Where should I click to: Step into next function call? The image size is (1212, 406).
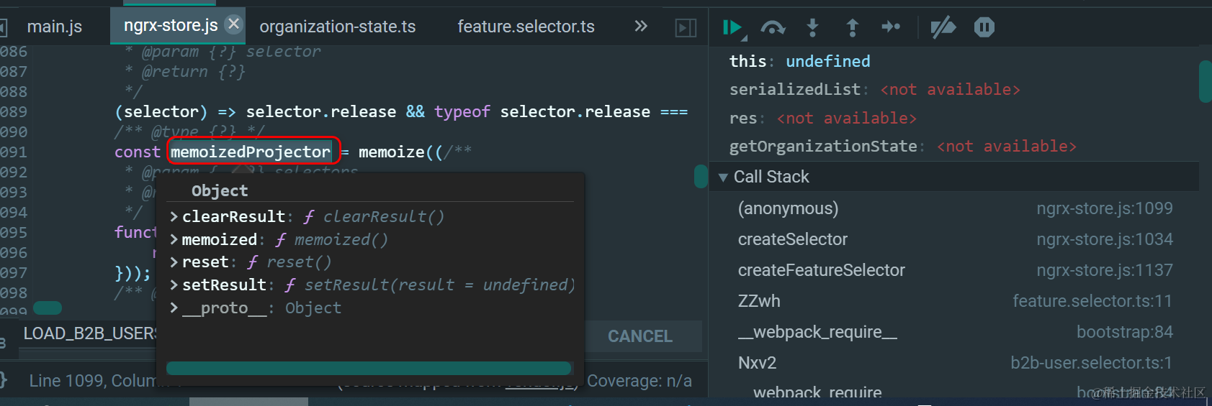point(812,27)
